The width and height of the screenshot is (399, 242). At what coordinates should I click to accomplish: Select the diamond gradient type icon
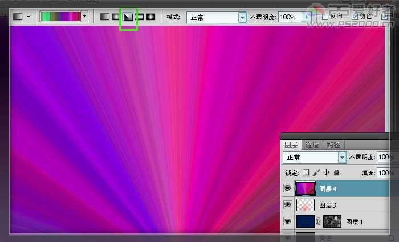point(151,17)
